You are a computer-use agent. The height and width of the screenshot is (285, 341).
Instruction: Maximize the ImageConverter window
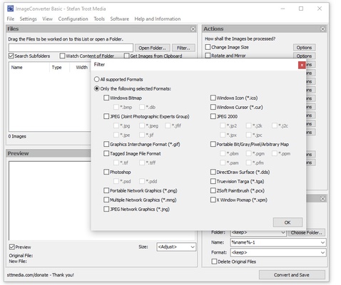click(x=301, y=9)
